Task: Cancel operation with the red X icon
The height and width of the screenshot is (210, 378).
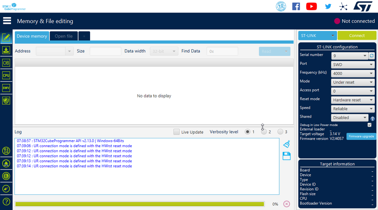Action: (x=286, y=204)
